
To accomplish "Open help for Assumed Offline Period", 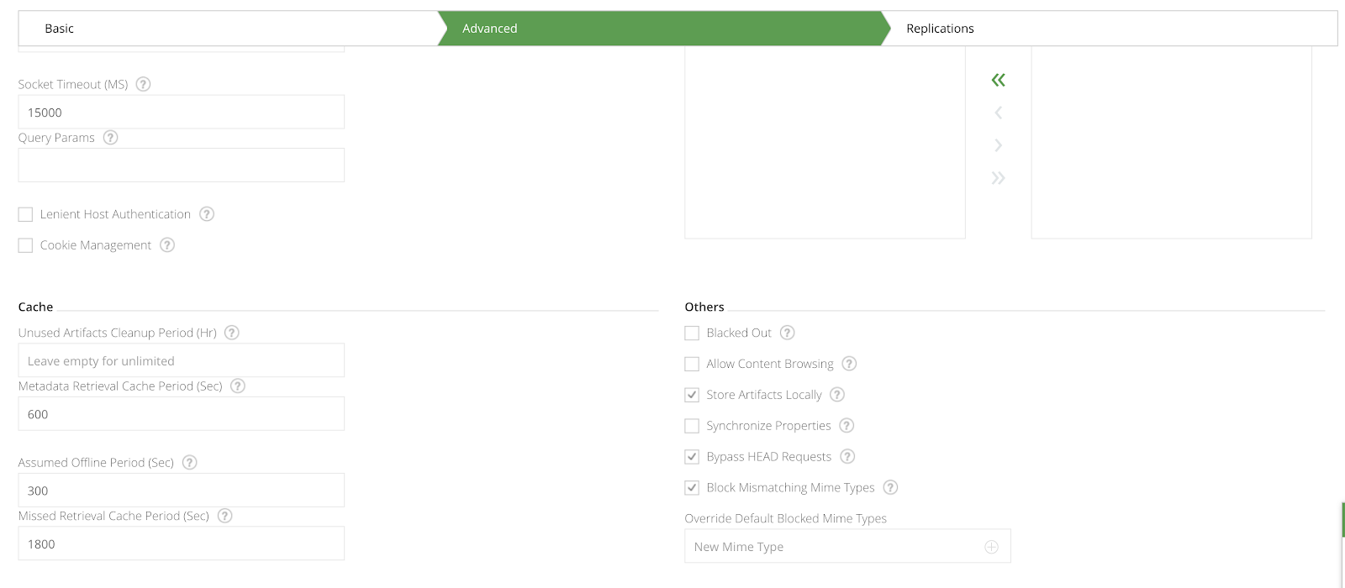I will (190, 463).
